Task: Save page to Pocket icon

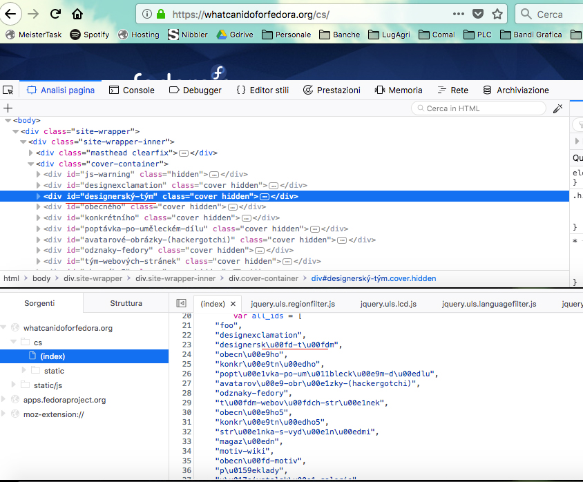Action: (x=478, y=14)
